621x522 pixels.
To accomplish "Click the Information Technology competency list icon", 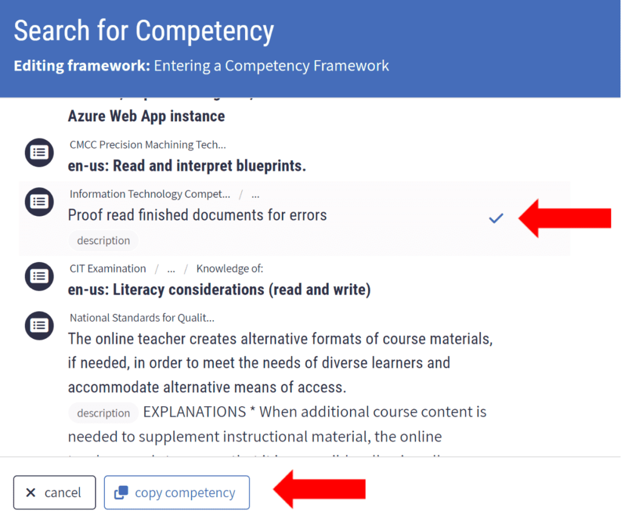I will click(39, 202).
